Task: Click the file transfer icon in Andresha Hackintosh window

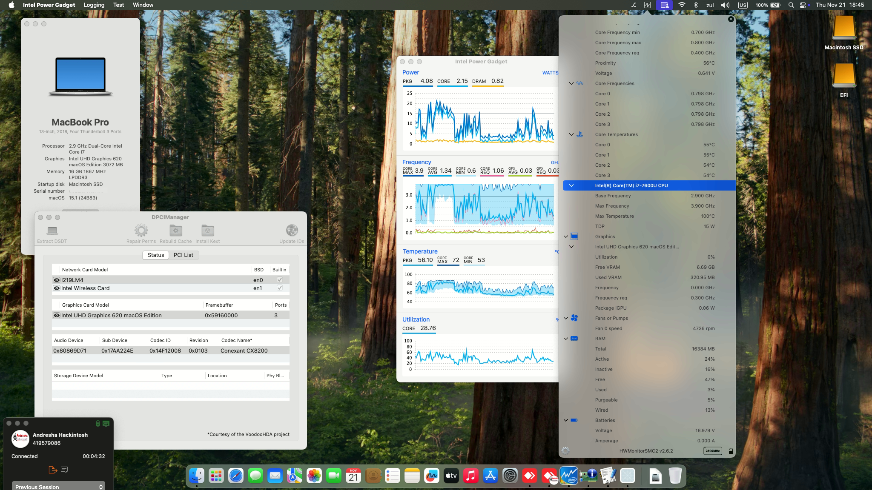Action: pyautogui.click(x=53, y=470)
